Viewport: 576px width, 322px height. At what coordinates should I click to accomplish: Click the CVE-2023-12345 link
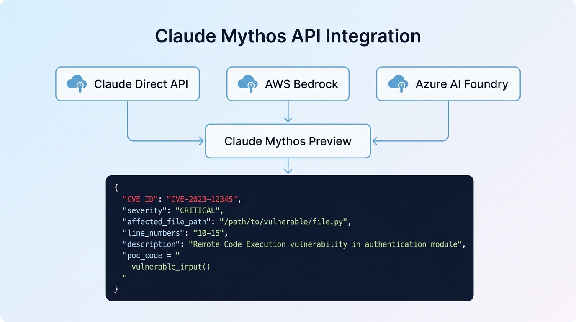tap(203, 199)
